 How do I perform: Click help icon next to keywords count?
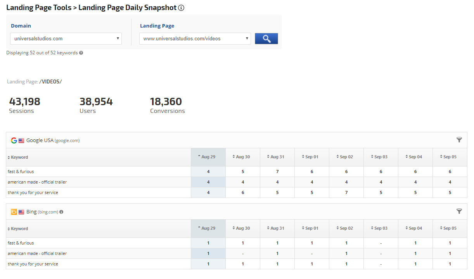click(x=81, y=53)
